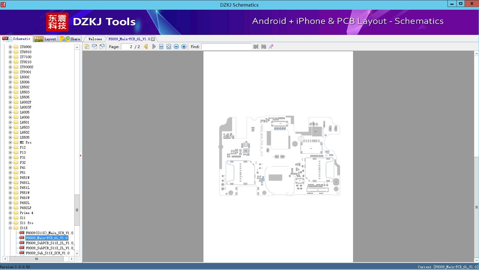Screen dimensions: 479x270
Task: Open the Share tab
Action: tap(70, 39)
